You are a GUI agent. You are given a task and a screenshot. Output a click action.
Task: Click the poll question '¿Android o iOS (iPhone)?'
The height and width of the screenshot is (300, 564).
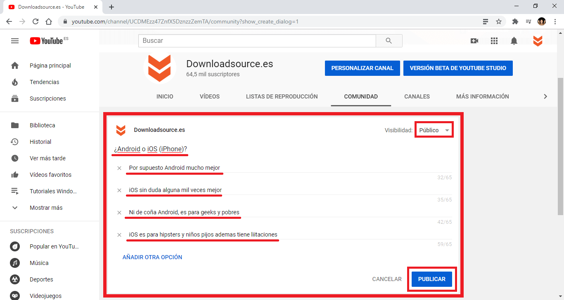(151, 149)
